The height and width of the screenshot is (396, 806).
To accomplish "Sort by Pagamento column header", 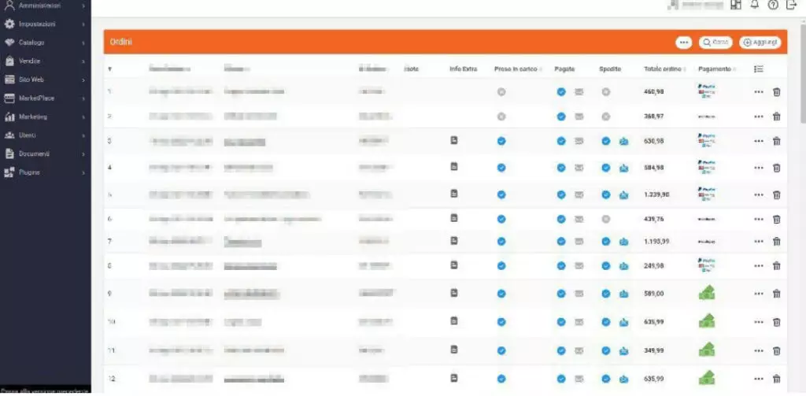I will click(x=716, y=69).
